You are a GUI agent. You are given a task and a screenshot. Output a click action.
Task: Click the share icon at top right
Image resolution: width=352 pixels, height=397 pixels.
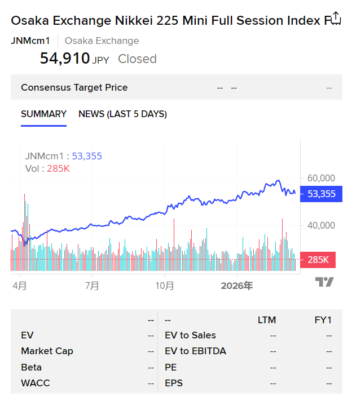(x=335, y=17)
